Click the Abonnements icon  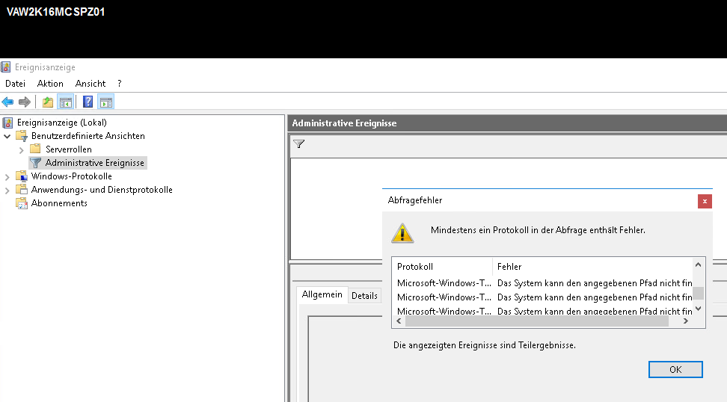point(22,203)
